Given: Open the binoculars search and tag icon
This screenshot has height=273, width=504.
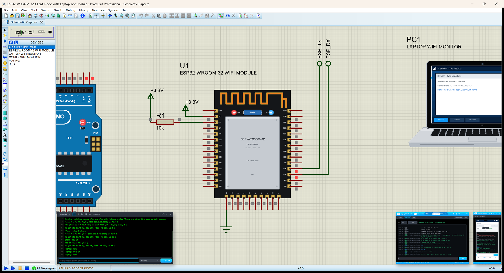Looking at the screenshot, I should pos(228,16).
